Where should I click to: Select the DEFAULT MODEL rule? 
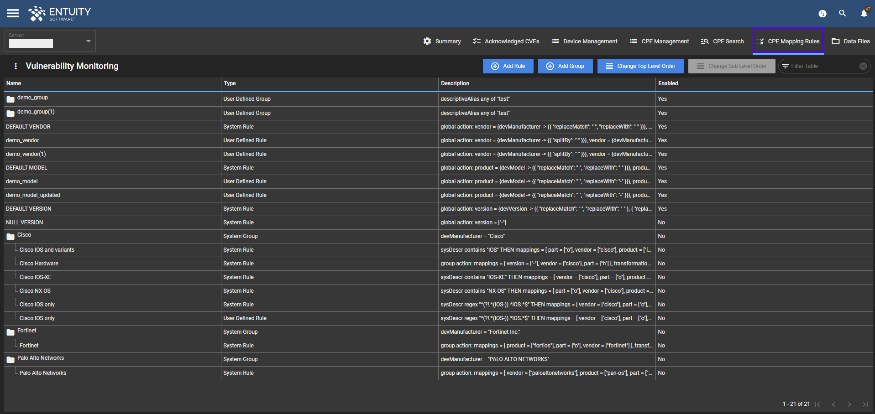coord(26,168)
